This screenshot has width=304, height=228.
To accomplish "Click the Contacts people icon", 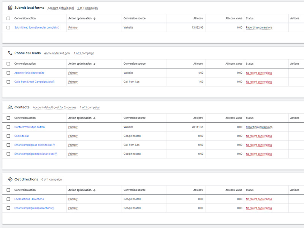I will tap(10, 107).
